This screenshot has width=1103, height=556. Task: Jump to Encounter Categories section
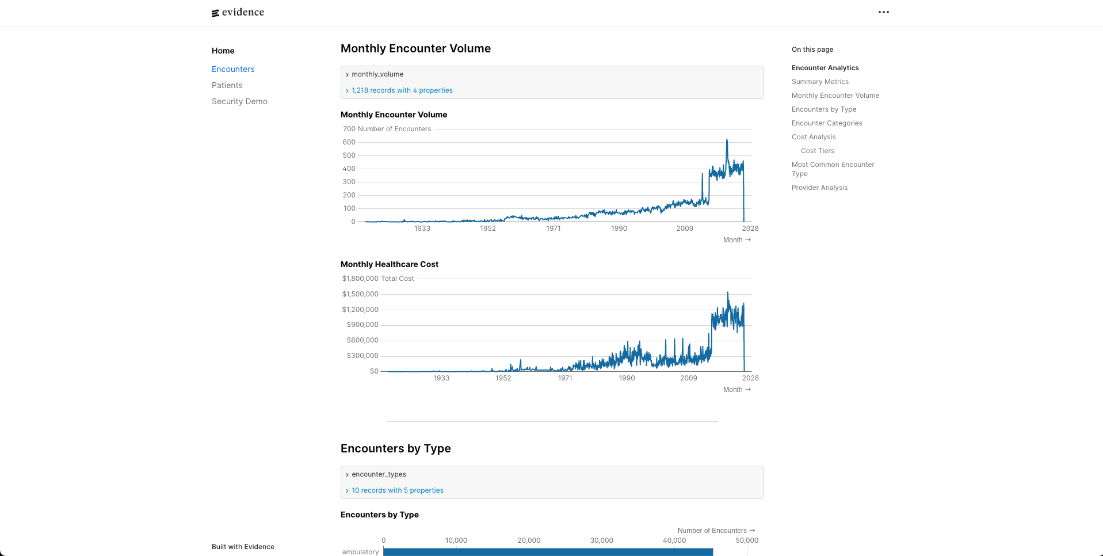[x=827, y=123]
